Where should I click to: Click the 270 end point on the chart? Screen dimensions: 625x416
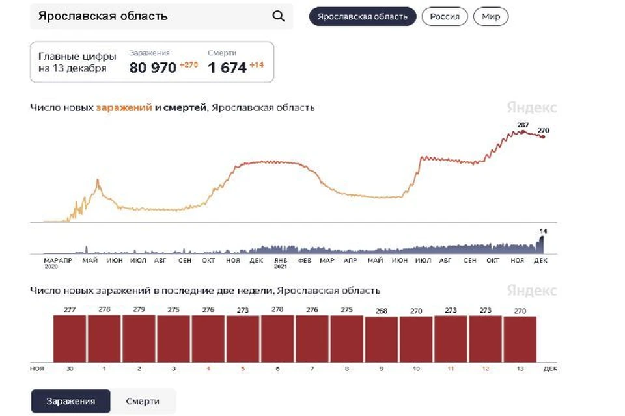[x=543, y=137]
